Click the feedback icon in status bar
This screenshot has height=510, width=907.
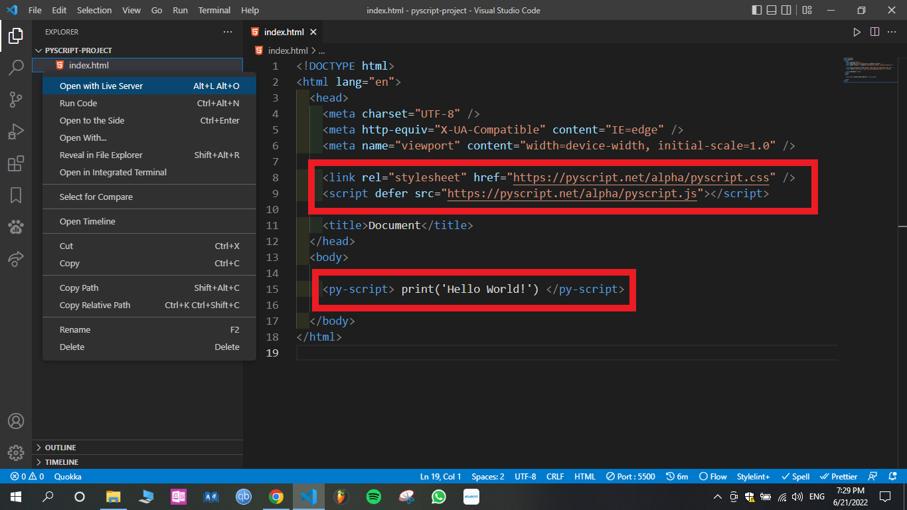[873, 477]
